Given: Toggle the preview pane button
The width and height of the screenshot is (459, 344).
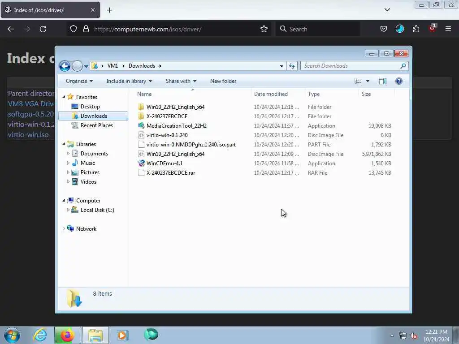Looking at the screenshot, I should [383, 81].
